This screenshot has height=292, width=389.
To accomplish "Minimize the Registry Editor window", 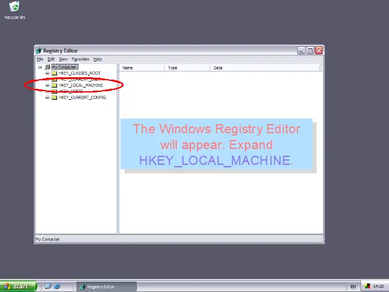I will pyautogui.click(x=301, y=50).
